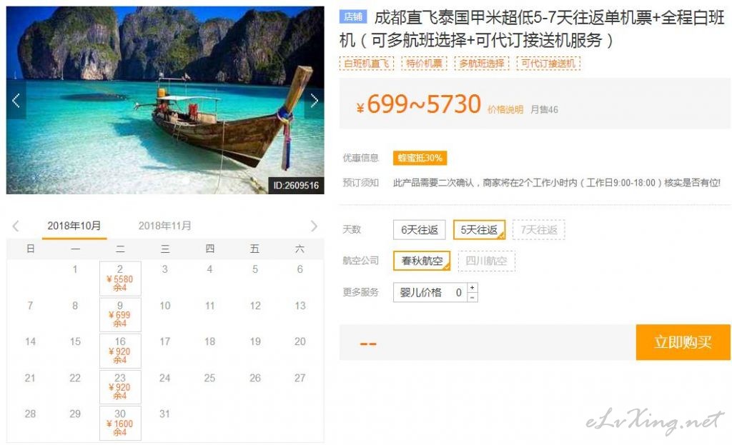Click the 立即购买 buy now button
Viewport: 732px width, 445px height.
pos(683,342)
